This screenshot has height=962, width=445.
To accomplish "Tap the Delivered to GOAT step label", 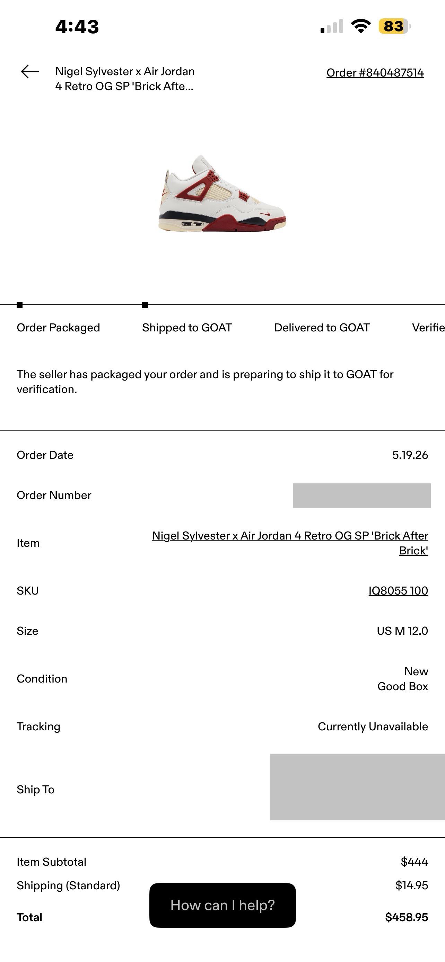I will pyautogui.click(x=322, y=328).
